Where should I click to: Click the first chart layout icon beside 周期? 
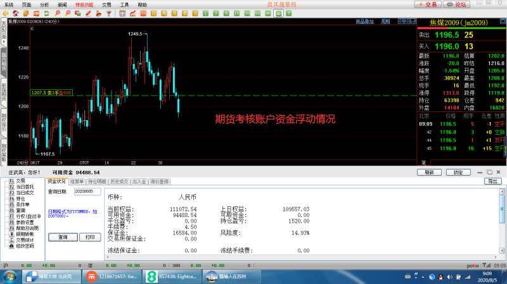pos(401,22)
